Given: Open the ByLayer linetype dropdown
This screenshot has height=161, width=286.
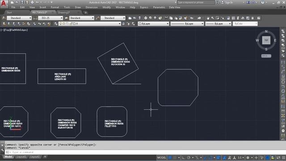Looking at the screenshot, I should 187,24.
